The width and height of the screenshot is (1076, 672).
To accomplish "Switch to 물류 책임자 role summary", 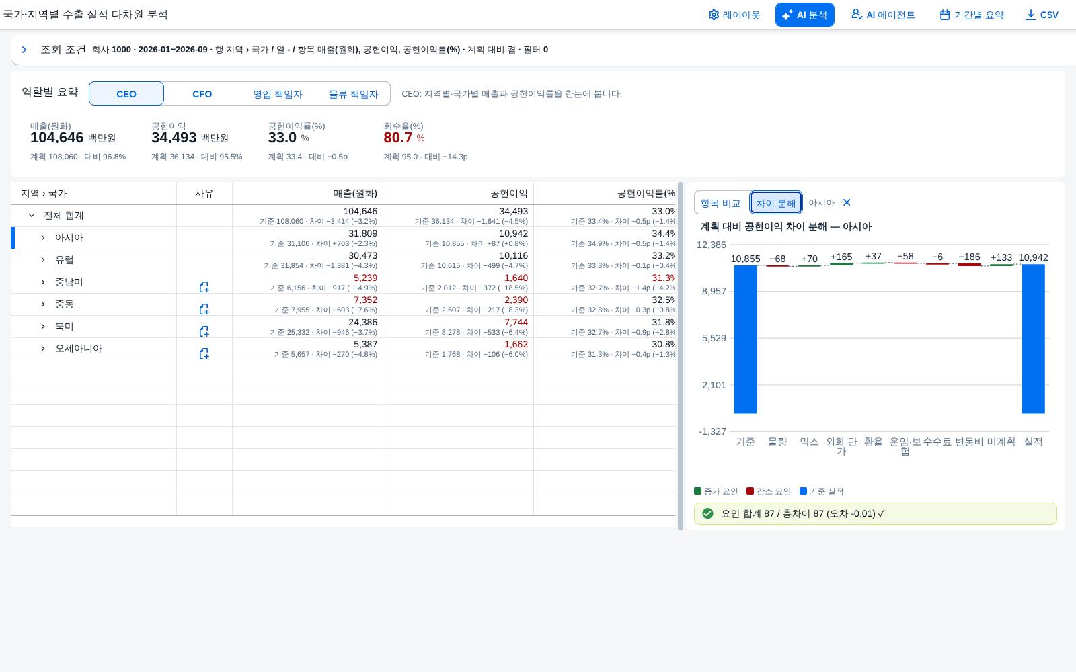I will click(353, 93).
